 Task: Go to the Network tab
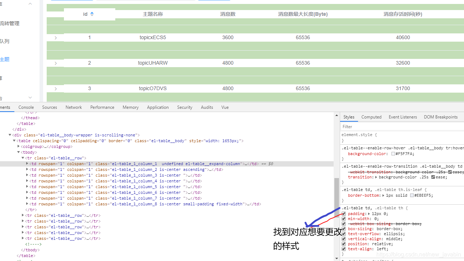[74, 107]
